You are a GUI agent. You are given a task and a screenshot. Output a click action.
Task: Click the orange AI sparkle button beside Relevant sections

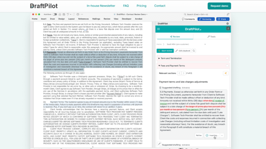(x=226, y=73)
